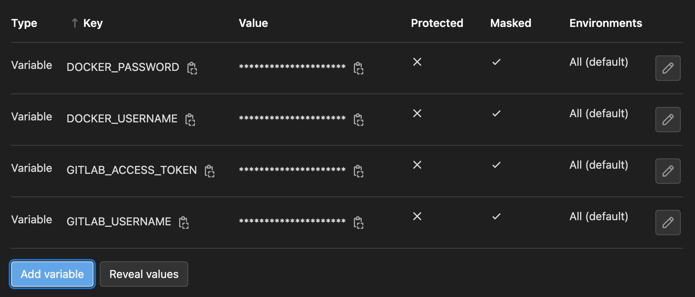
Task: Copy the GITLAB_ACCESS_TOKEN key to clipboard
Action: click(210, 171)
